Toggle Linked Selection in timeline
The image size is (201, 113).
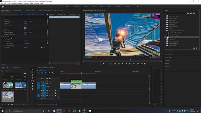point(46,73)
